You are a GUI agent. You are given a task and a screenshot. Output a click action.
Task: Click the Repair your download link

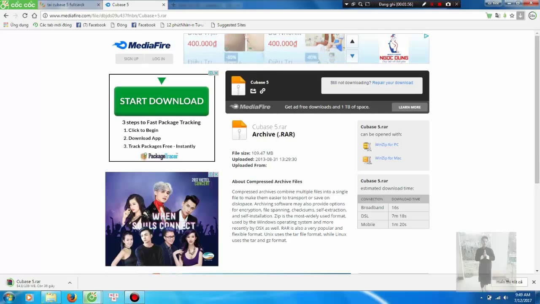tap(392, 83)
